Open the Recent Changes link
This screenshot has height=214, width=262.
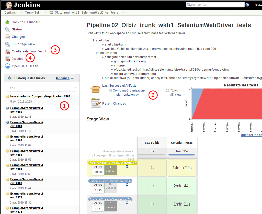coord(114,104)
